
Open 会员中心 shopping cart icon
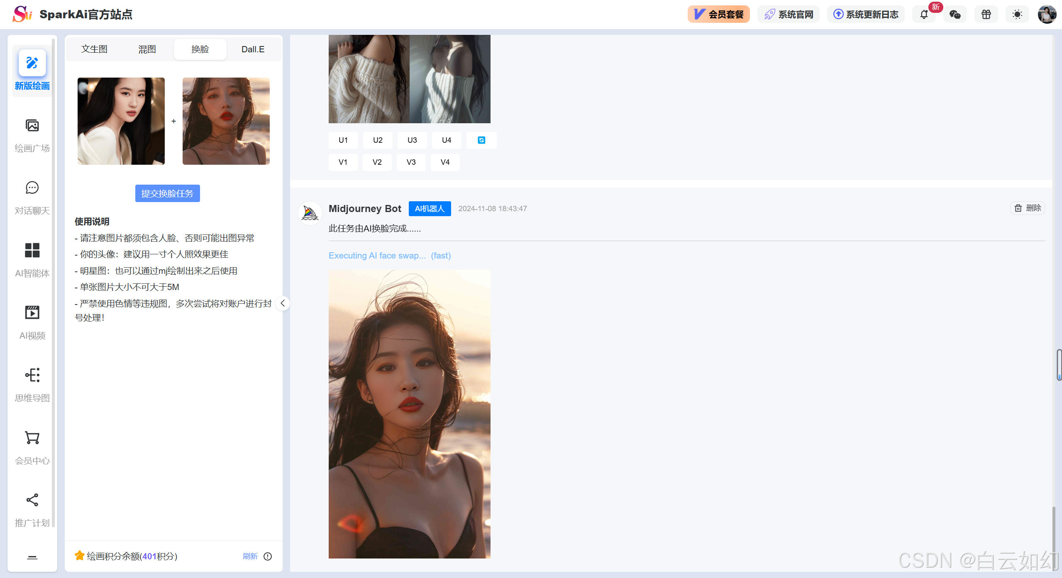32,437
